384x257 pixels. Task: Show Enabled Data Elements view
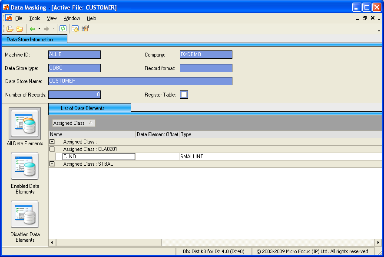click(x=25, y=167)
